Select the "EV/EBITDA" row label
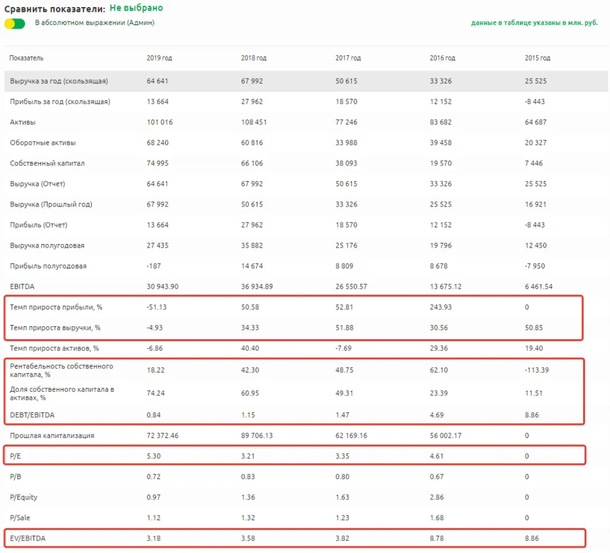The width and height of the screenshot is (610, 553). [27, 539]
